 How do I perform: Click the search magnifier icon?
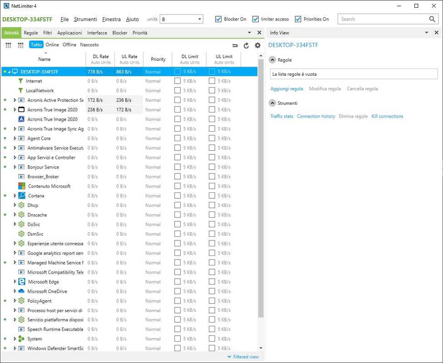432,19
